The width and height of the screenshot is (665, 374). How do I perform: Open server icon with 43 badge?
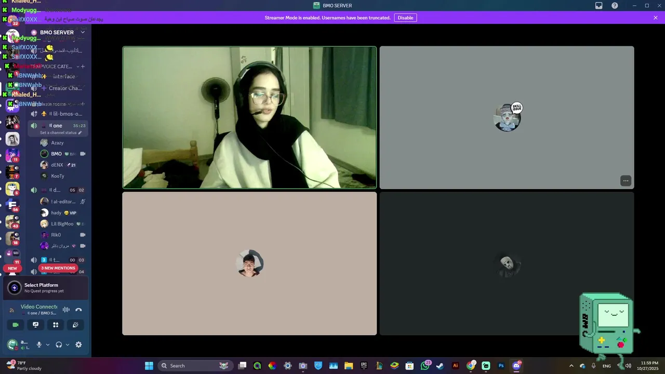(12, 222)
